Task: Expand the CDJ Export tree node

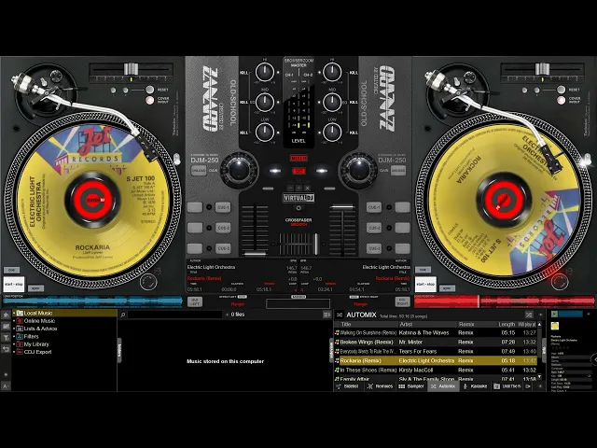Action: (14, 352)
